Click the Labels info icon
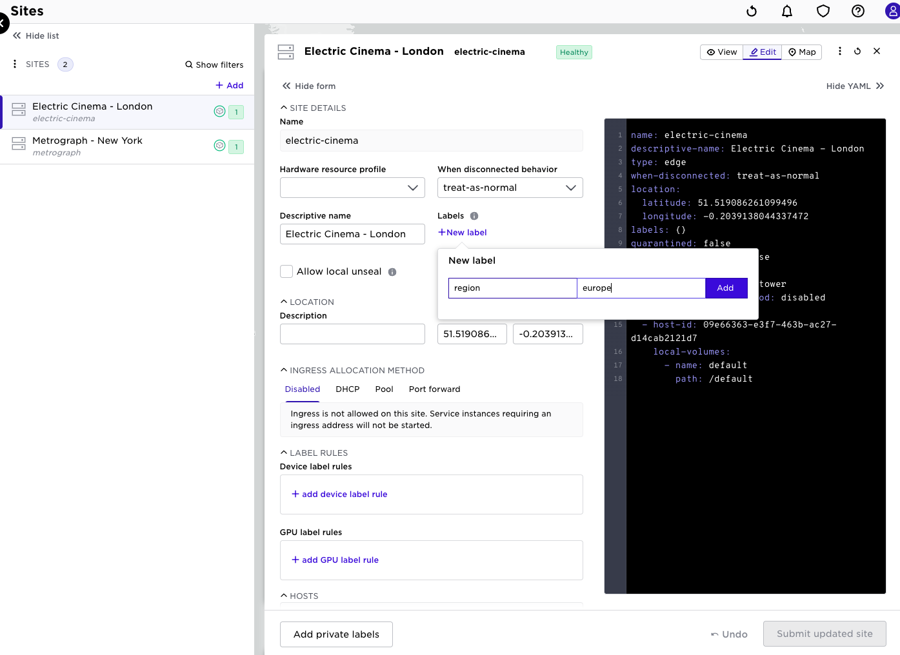The width and height of the screenshot is (900, 655). (x=474, y=216)
